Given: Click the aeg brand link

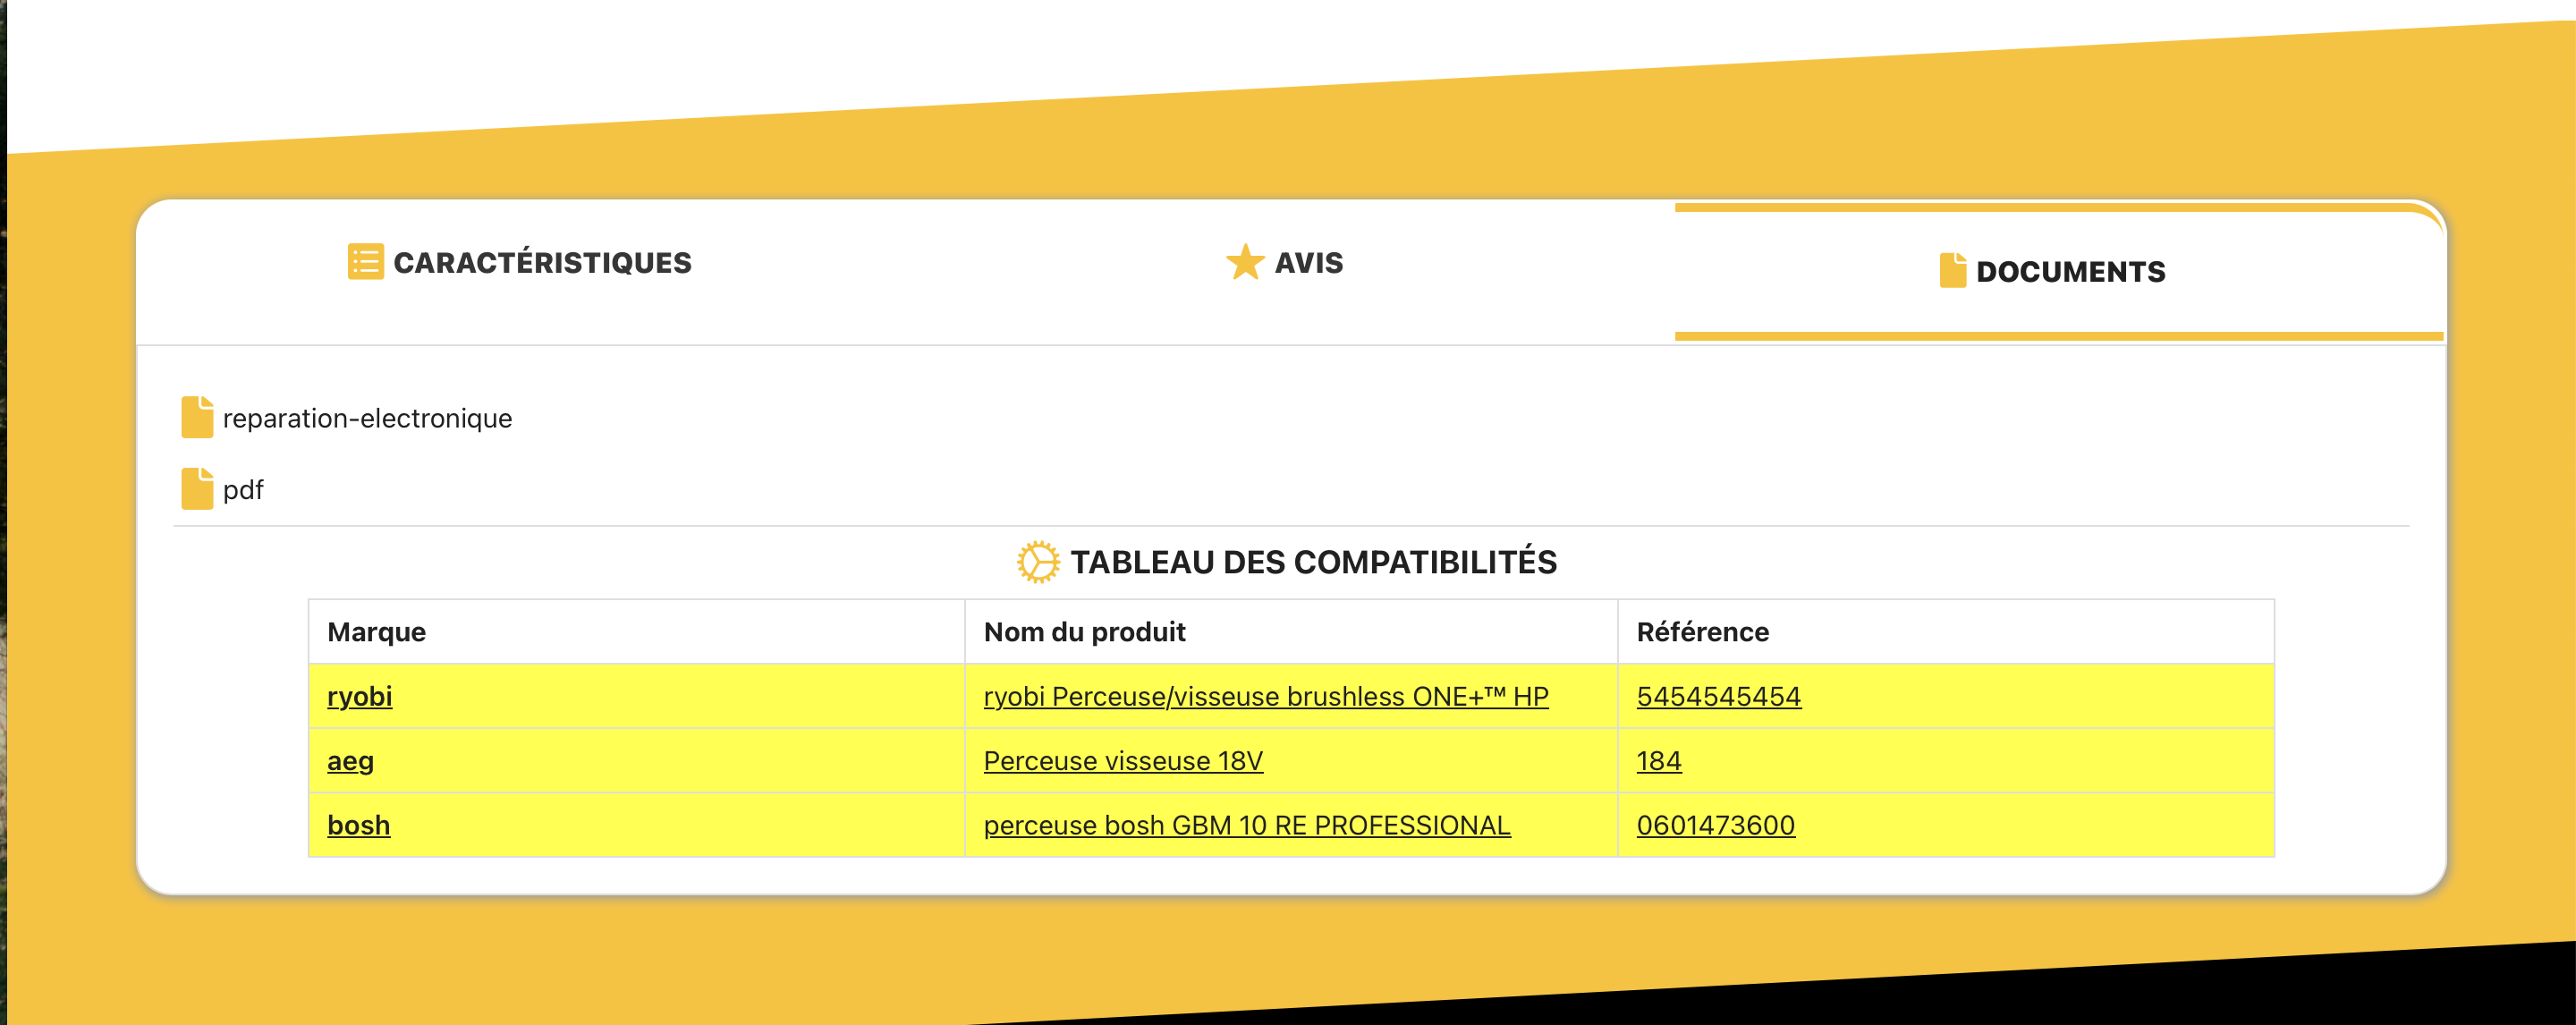Looking at the screenshot, I should pos(350,761).
